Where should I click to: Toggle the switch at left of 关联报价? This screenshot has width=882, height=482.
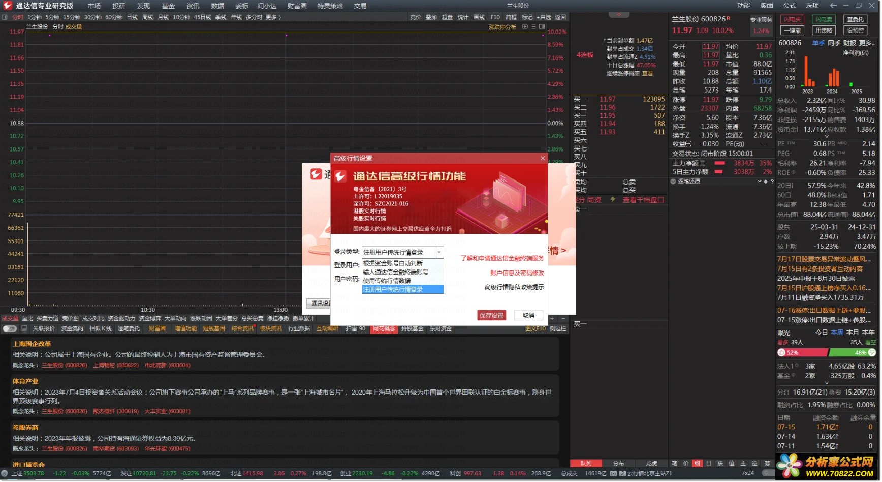9,329
